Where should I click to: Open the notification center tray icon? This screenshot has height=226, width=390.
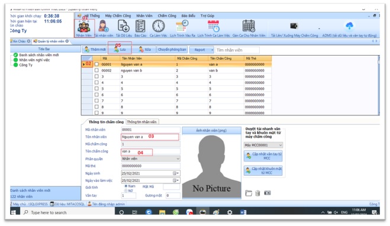tap(374, 212)
